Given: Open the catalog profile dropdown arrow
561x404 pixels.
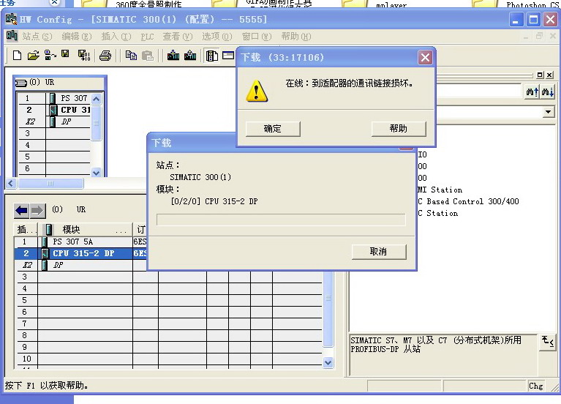Looking at the screenshot, I should coord(549,112).
